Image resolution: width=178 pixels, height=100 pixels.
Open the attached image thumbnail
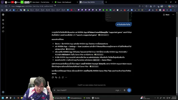point(118,17)
